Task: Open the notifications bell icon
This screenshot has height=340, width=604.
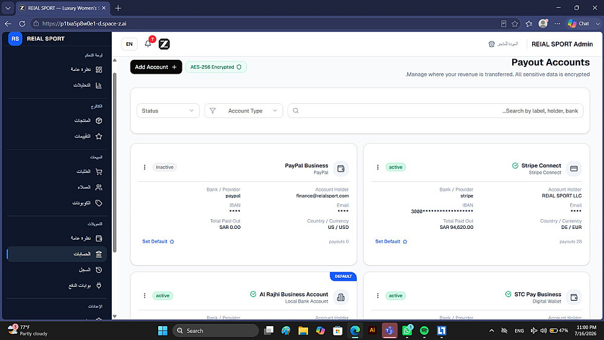Action: [148, 44]
